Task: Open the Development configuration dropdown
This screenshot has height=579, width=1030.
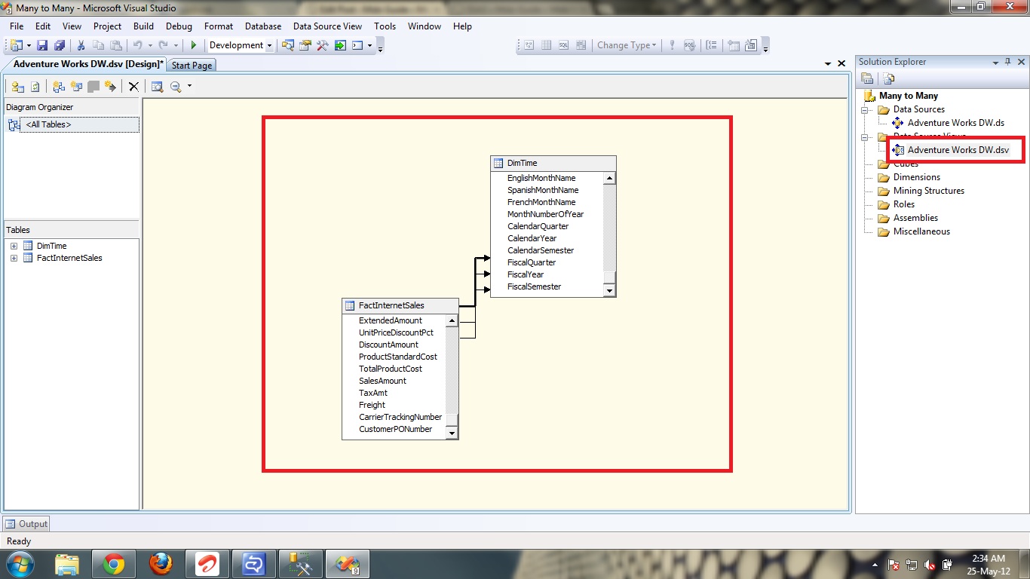Action: point(268,44)
